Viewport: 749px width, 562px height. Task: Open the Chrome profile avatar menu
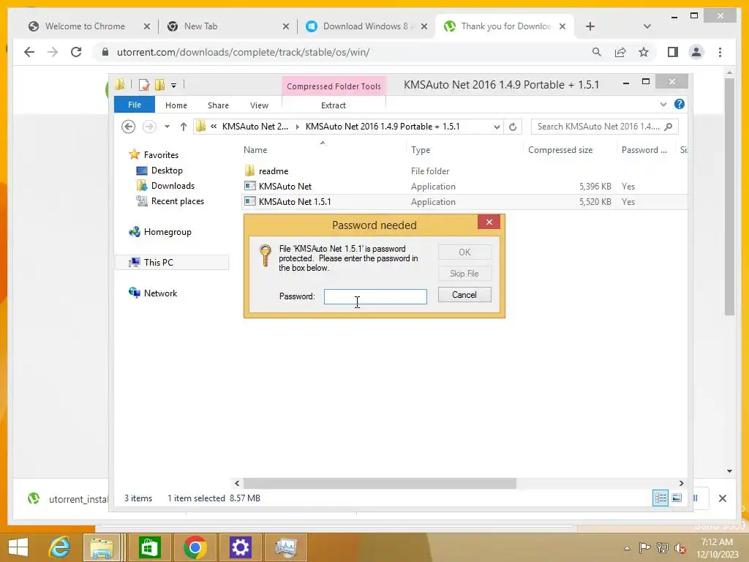click(x=696, y=52)
